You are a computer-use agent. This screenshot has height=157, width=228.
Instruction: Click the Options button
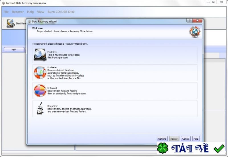[162, 139]
